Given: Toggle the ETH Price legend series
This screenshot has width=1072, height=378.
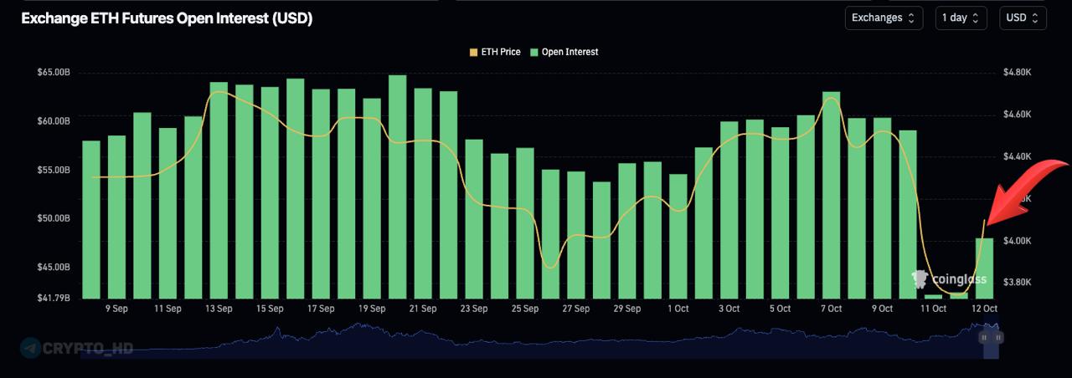Looking at the screenshot, I should pos(500,52).
